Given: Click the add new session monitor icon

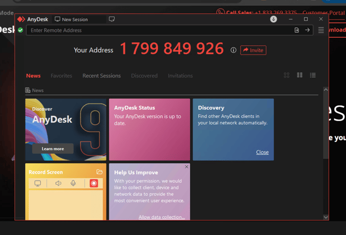Looking at the screenshot, I should [112, 19].
